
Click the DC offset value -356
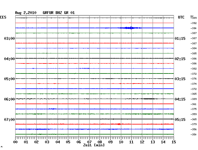tap(193, 129)
